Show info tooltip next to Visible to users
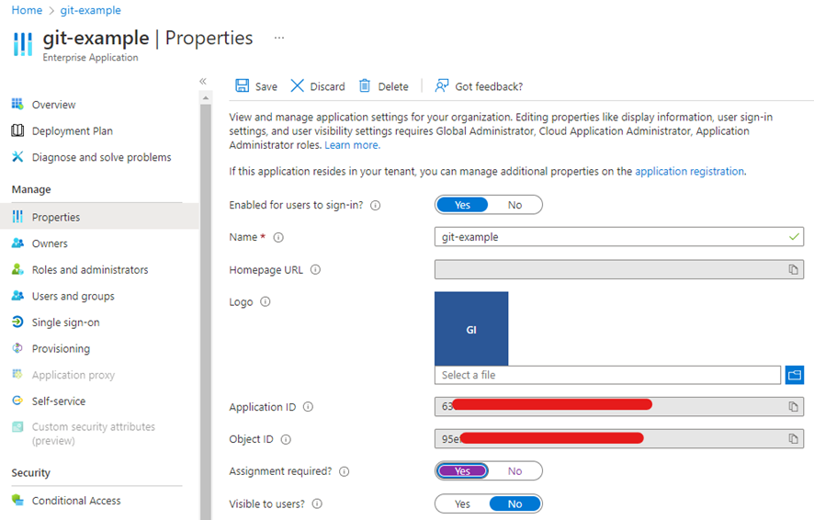Screen dimensions: 814x520 [x=317, y=503]
